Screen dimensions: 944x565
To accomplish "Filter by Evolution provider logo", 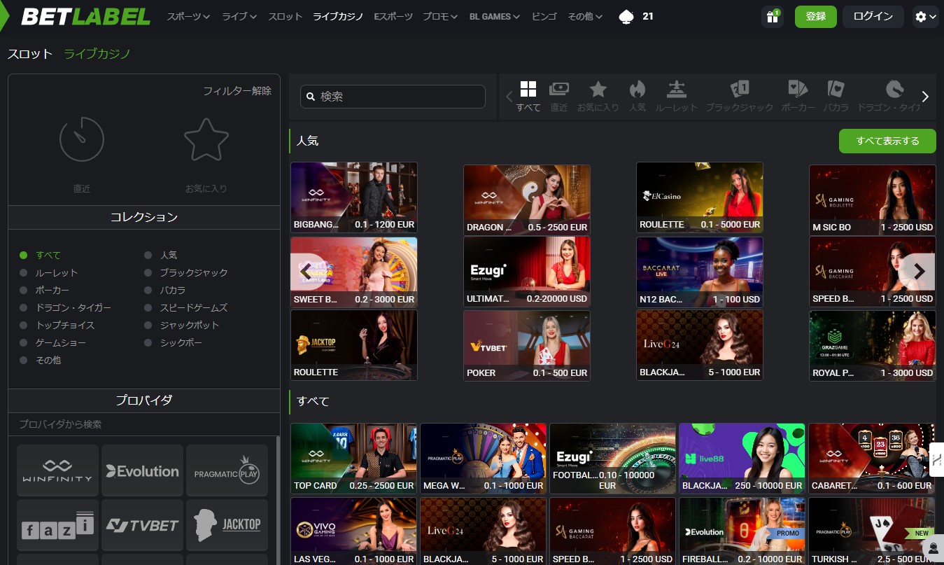I will [x=143, y=470].
